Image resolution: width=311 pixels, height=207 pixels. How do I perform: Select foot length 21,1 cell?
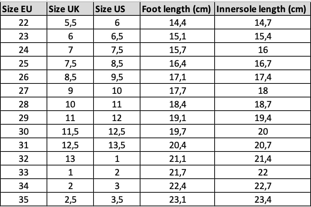[x=177, y=158]
